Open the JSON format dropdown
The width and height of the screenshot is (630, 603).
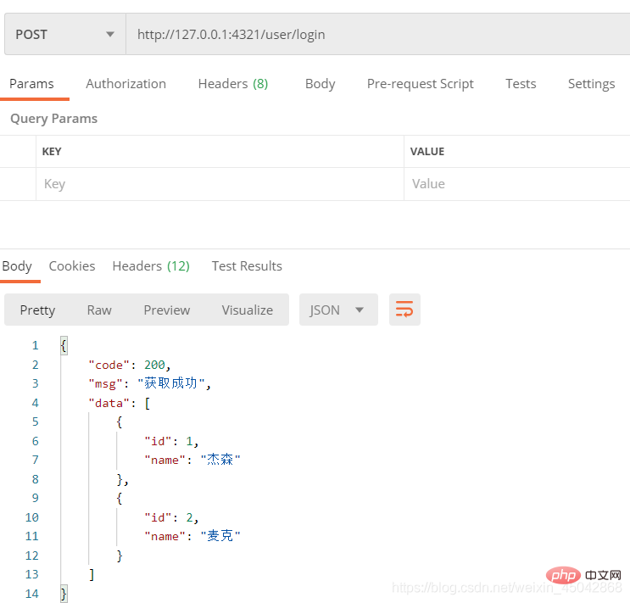coord(338,310)
